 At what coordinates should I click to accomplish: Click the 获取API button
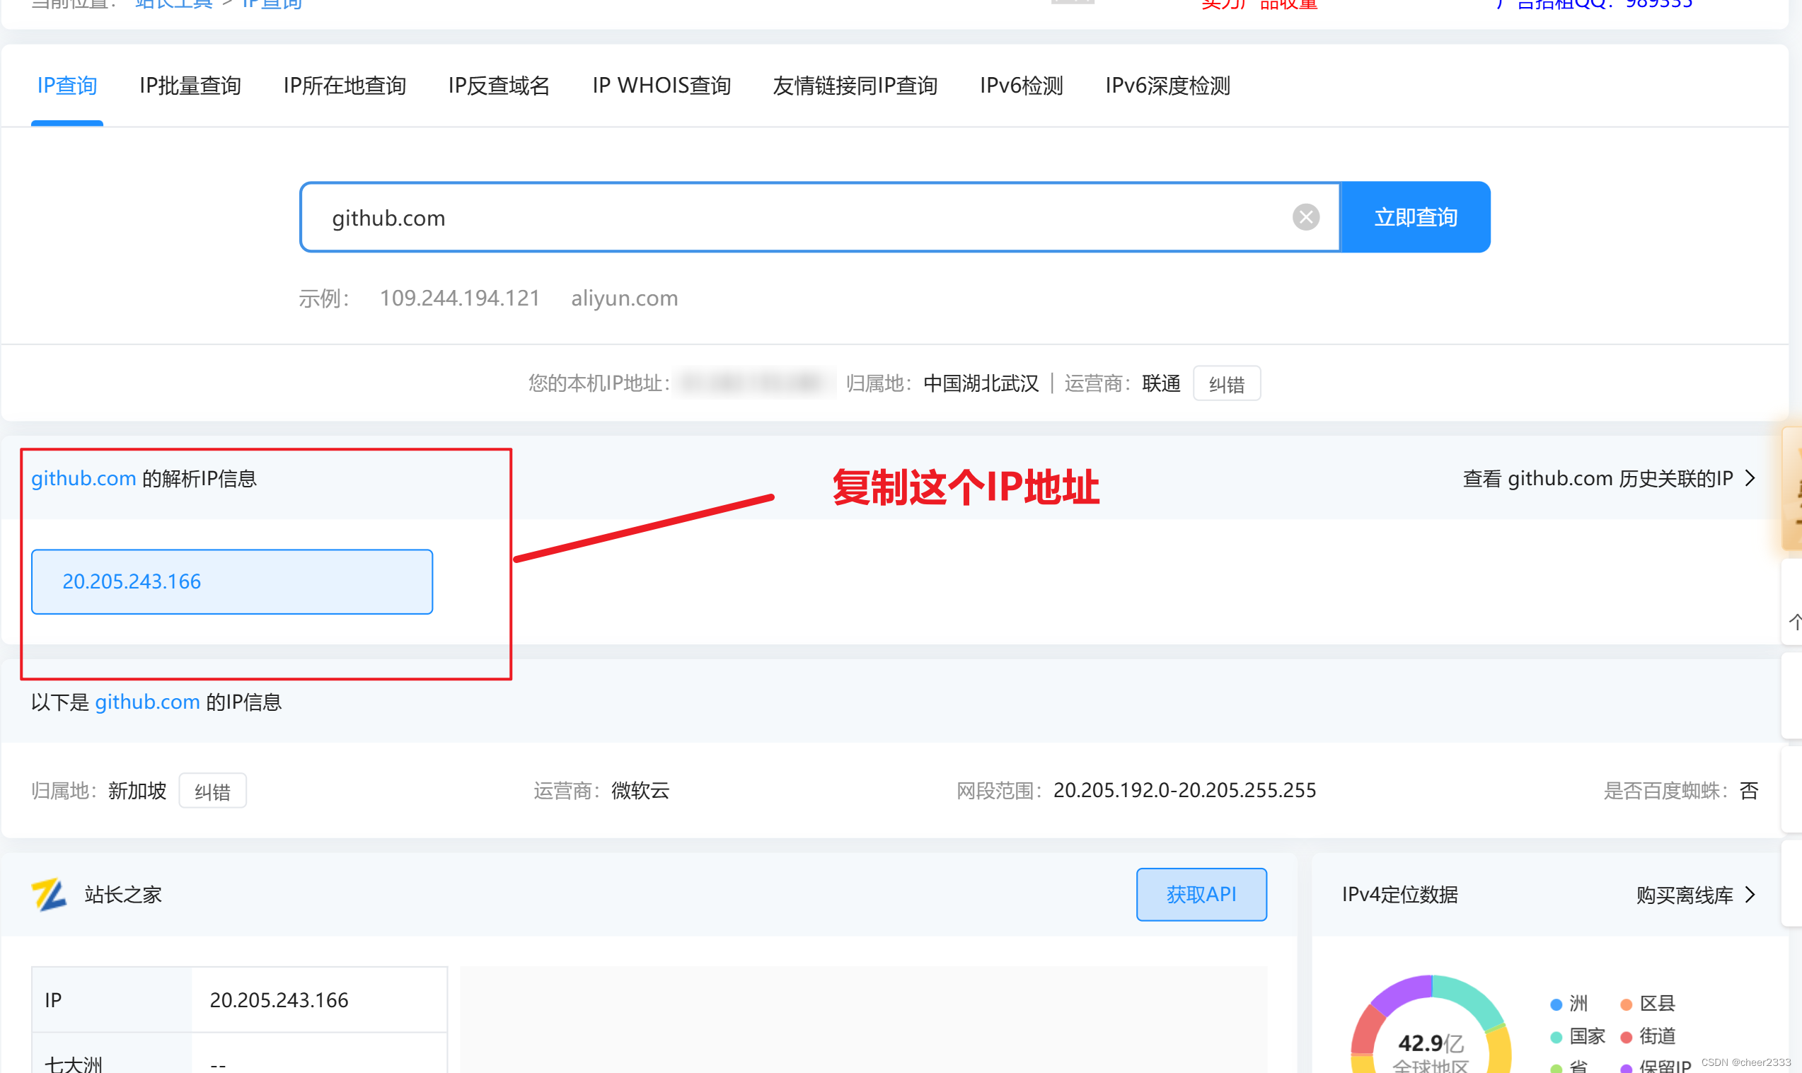pos(1201,895)
